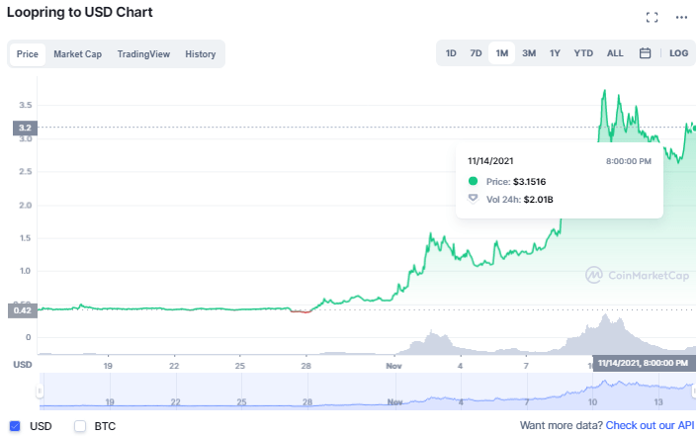Screen dimensions: 698x436
Task: Show YTD price data
Action: [x=583, y=53]
